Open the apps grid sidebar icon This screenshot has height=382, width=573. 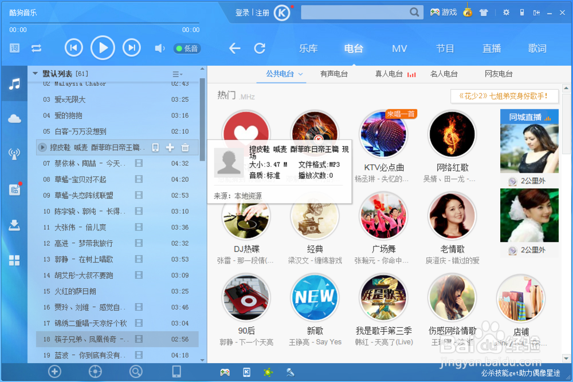pyautogui.click(x=14, y=260)
